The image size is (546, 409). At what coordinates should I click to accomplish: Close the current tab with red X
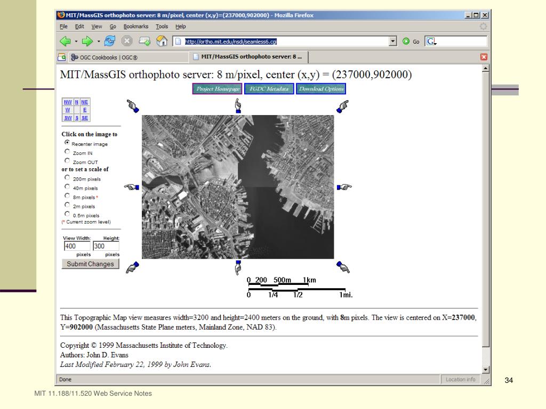(x=484, y=57)
